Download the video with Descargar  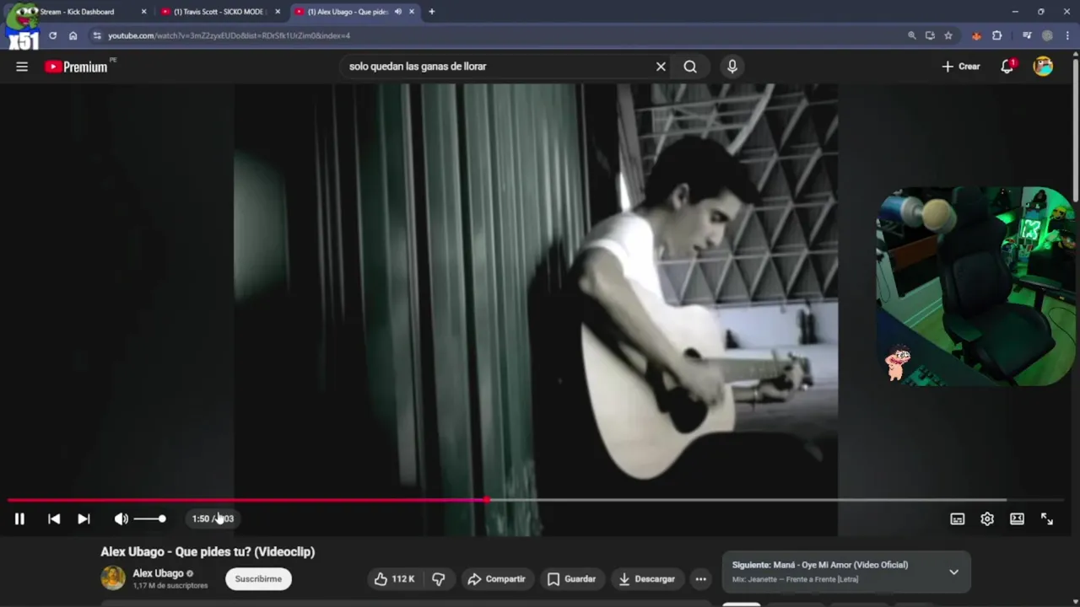click(647, 579)
